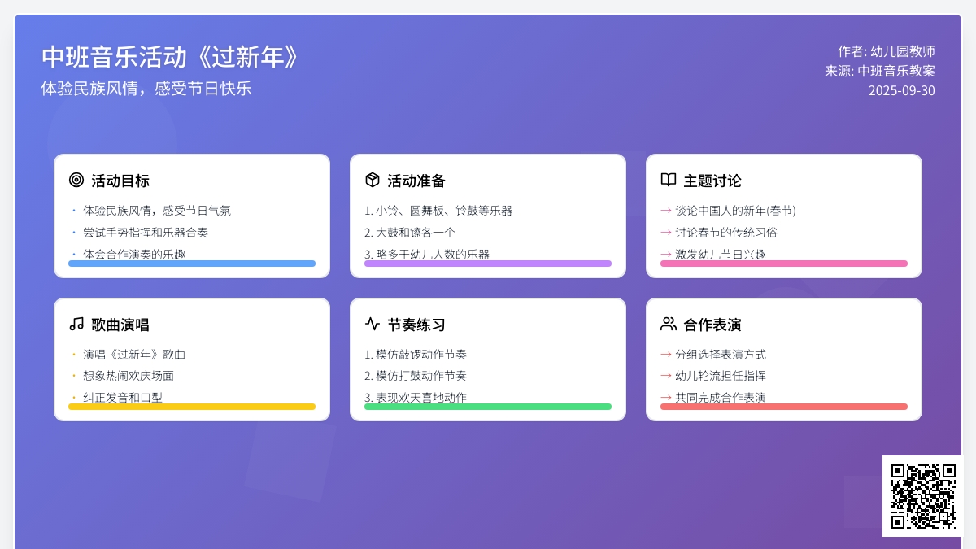
Task: Click the purple bar under 活动准备 card
Action: tap(488, 264)
